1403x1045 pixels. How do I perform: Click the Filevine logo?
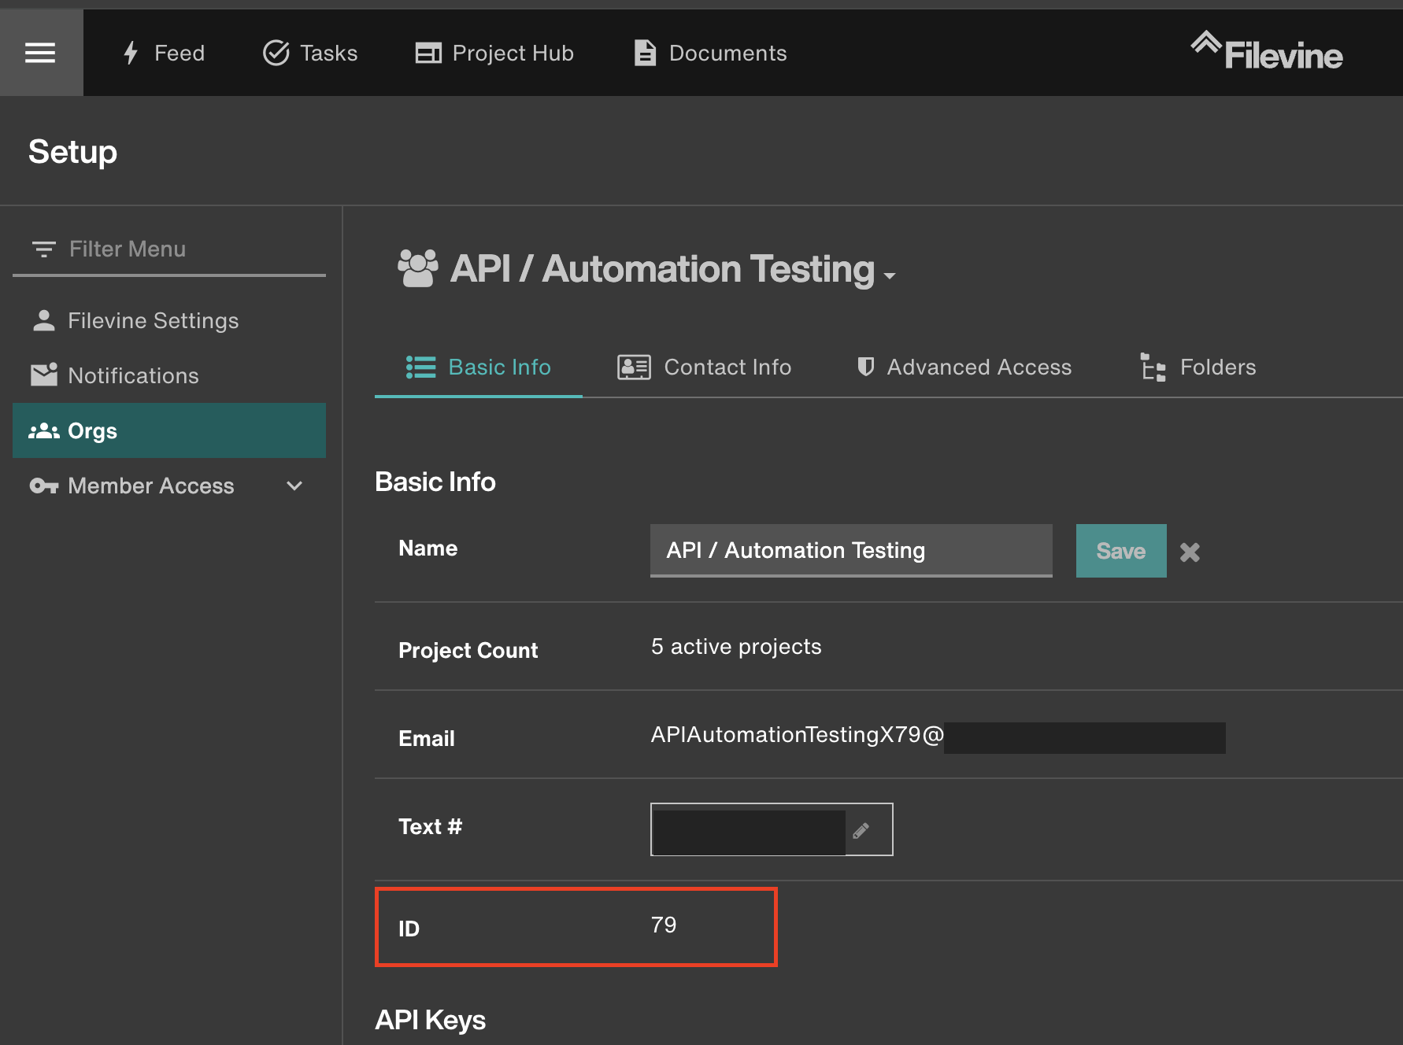(1266, 51)
